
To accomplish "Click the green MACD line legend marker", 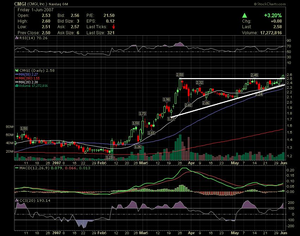I will tap(17, 168).
